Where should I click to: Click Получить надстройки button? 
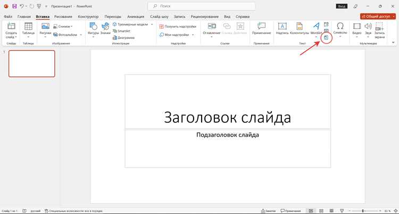[178, 27]
